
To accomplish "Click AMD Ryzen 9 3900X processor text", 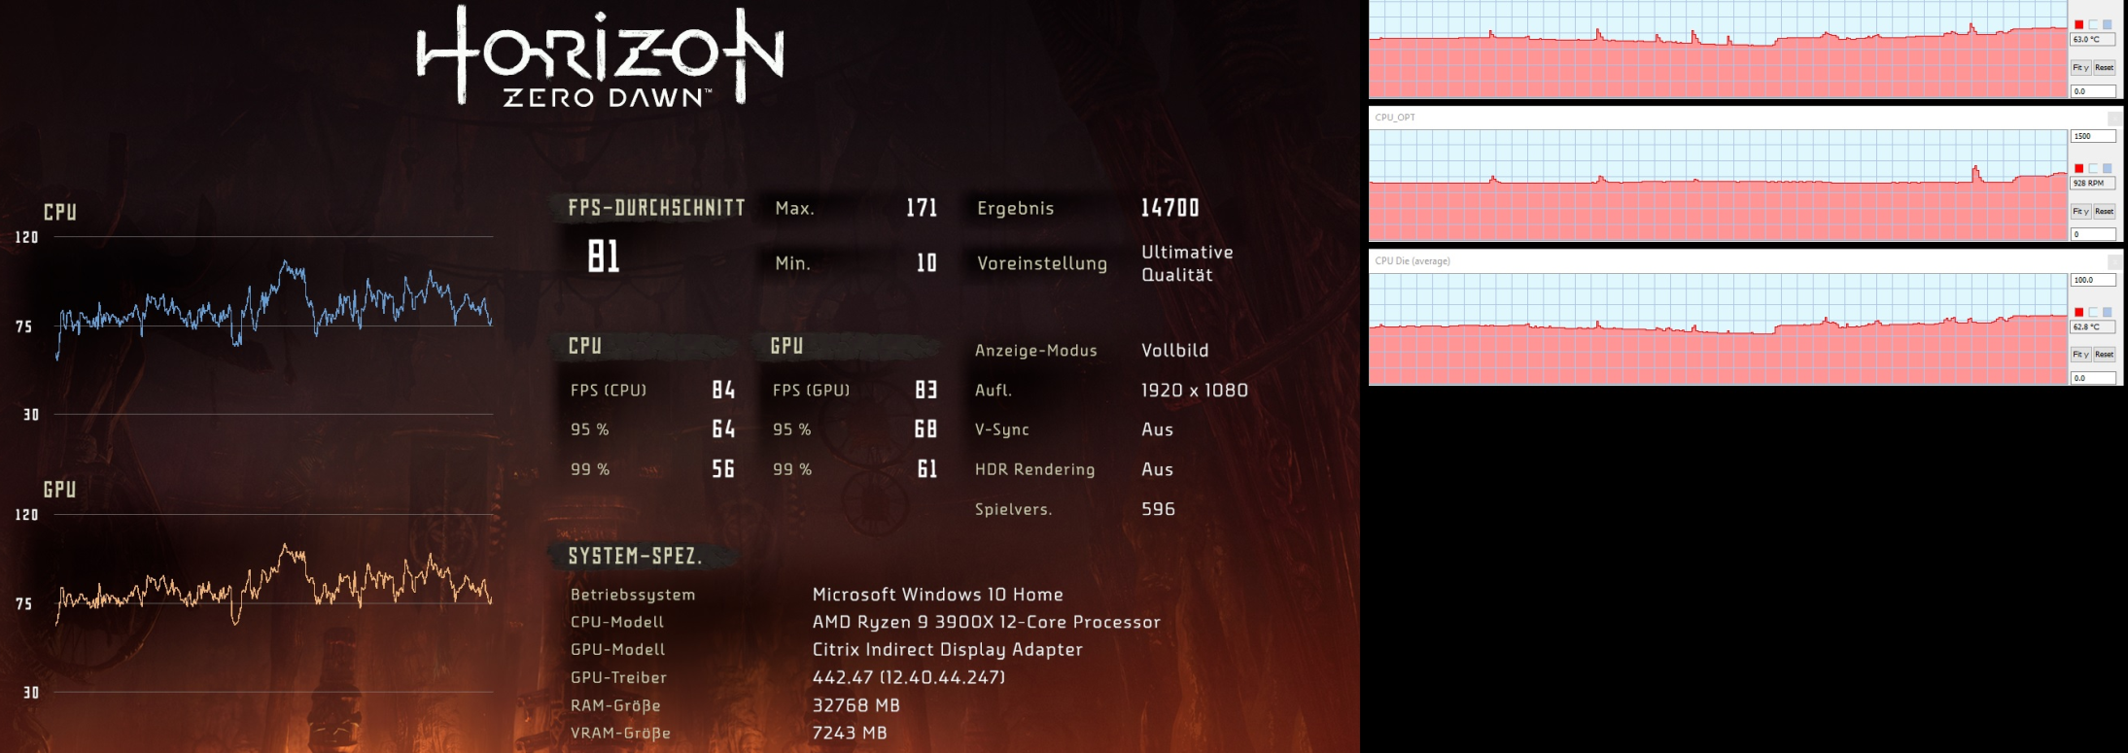I will click(987, 623).
